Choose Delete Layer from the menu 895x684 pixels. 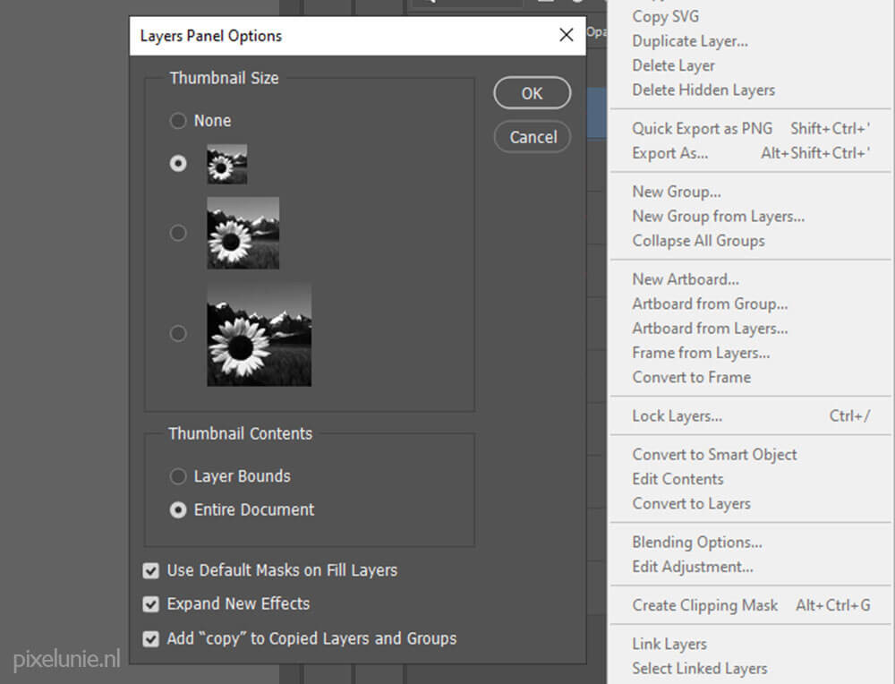click(674, 65)
